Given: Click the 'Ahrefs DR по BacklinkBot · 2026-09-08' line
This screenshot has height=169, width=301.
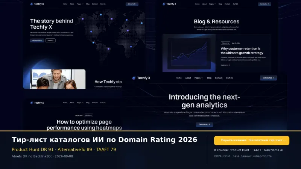Looking at the screenshot, I should click(x=42, y=156).
